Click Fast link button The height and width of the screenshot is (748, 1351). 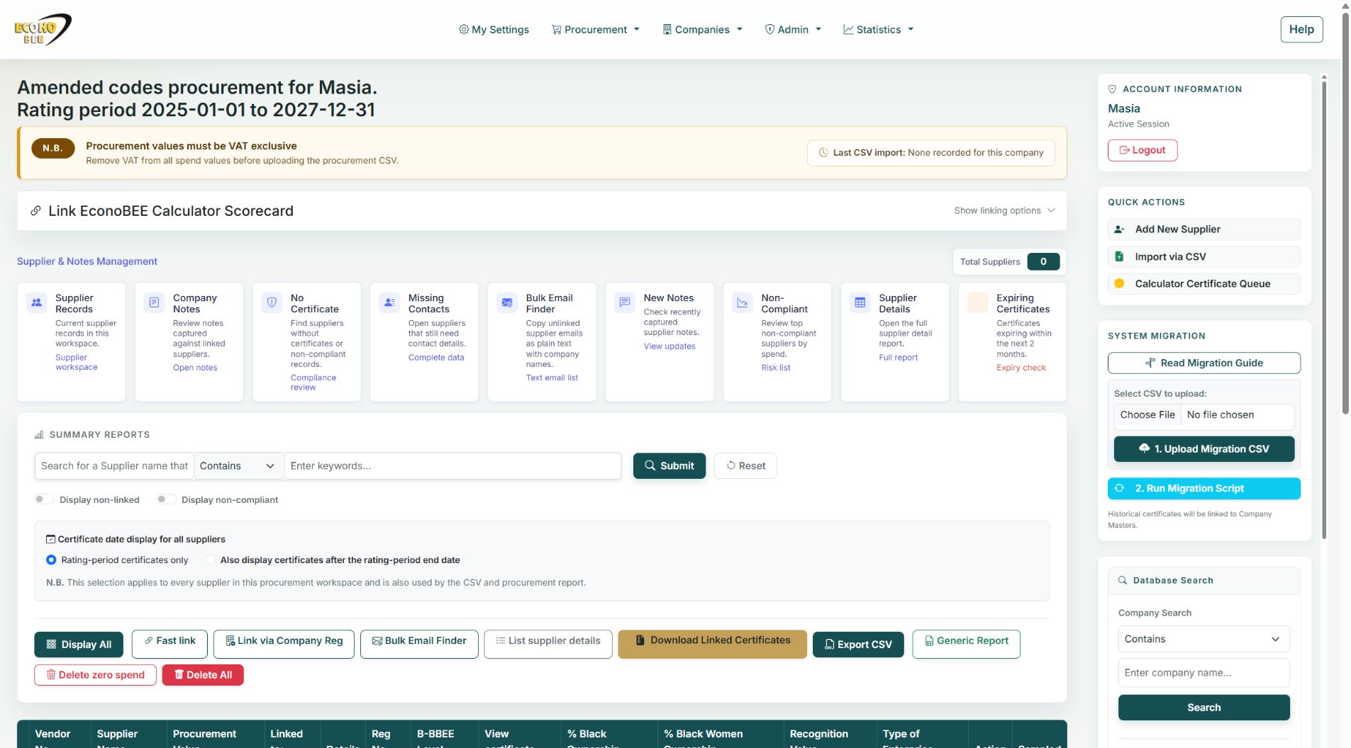[x=170, y=644]
